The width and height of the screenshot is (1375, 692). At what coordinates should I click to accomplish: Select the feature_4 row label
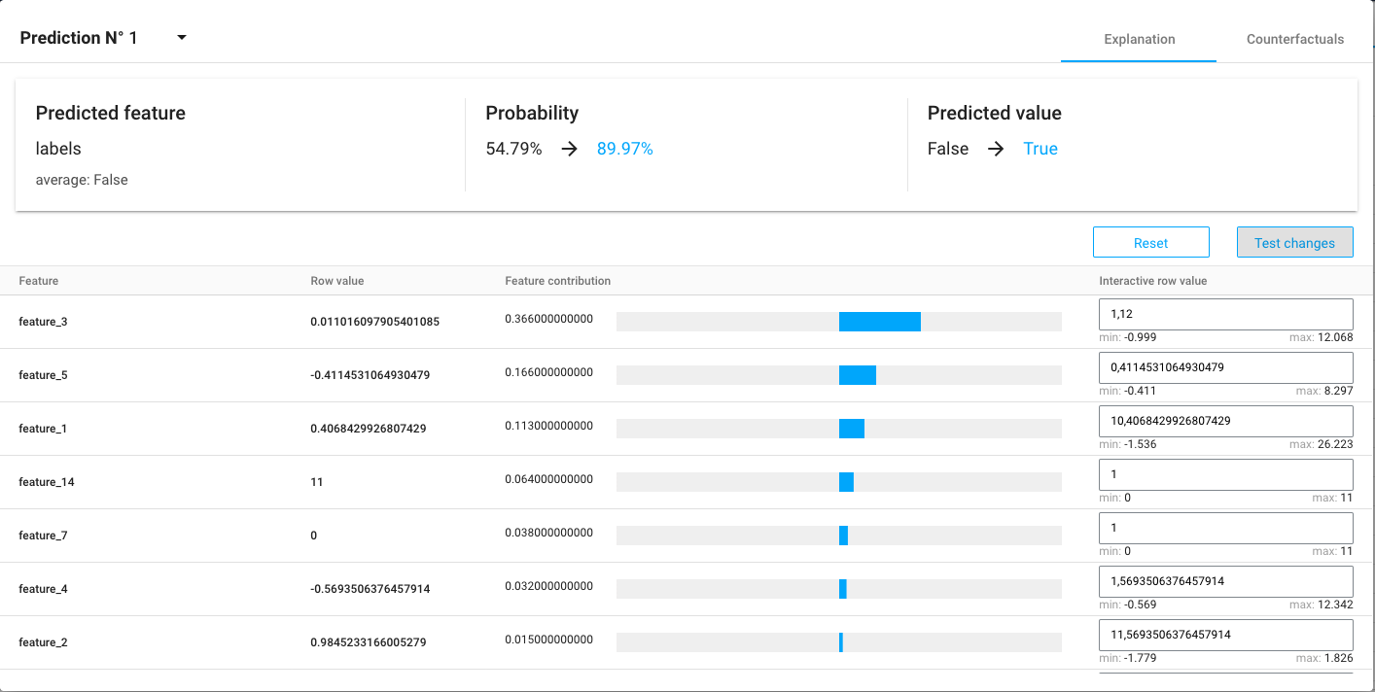[x=43, y=588]
